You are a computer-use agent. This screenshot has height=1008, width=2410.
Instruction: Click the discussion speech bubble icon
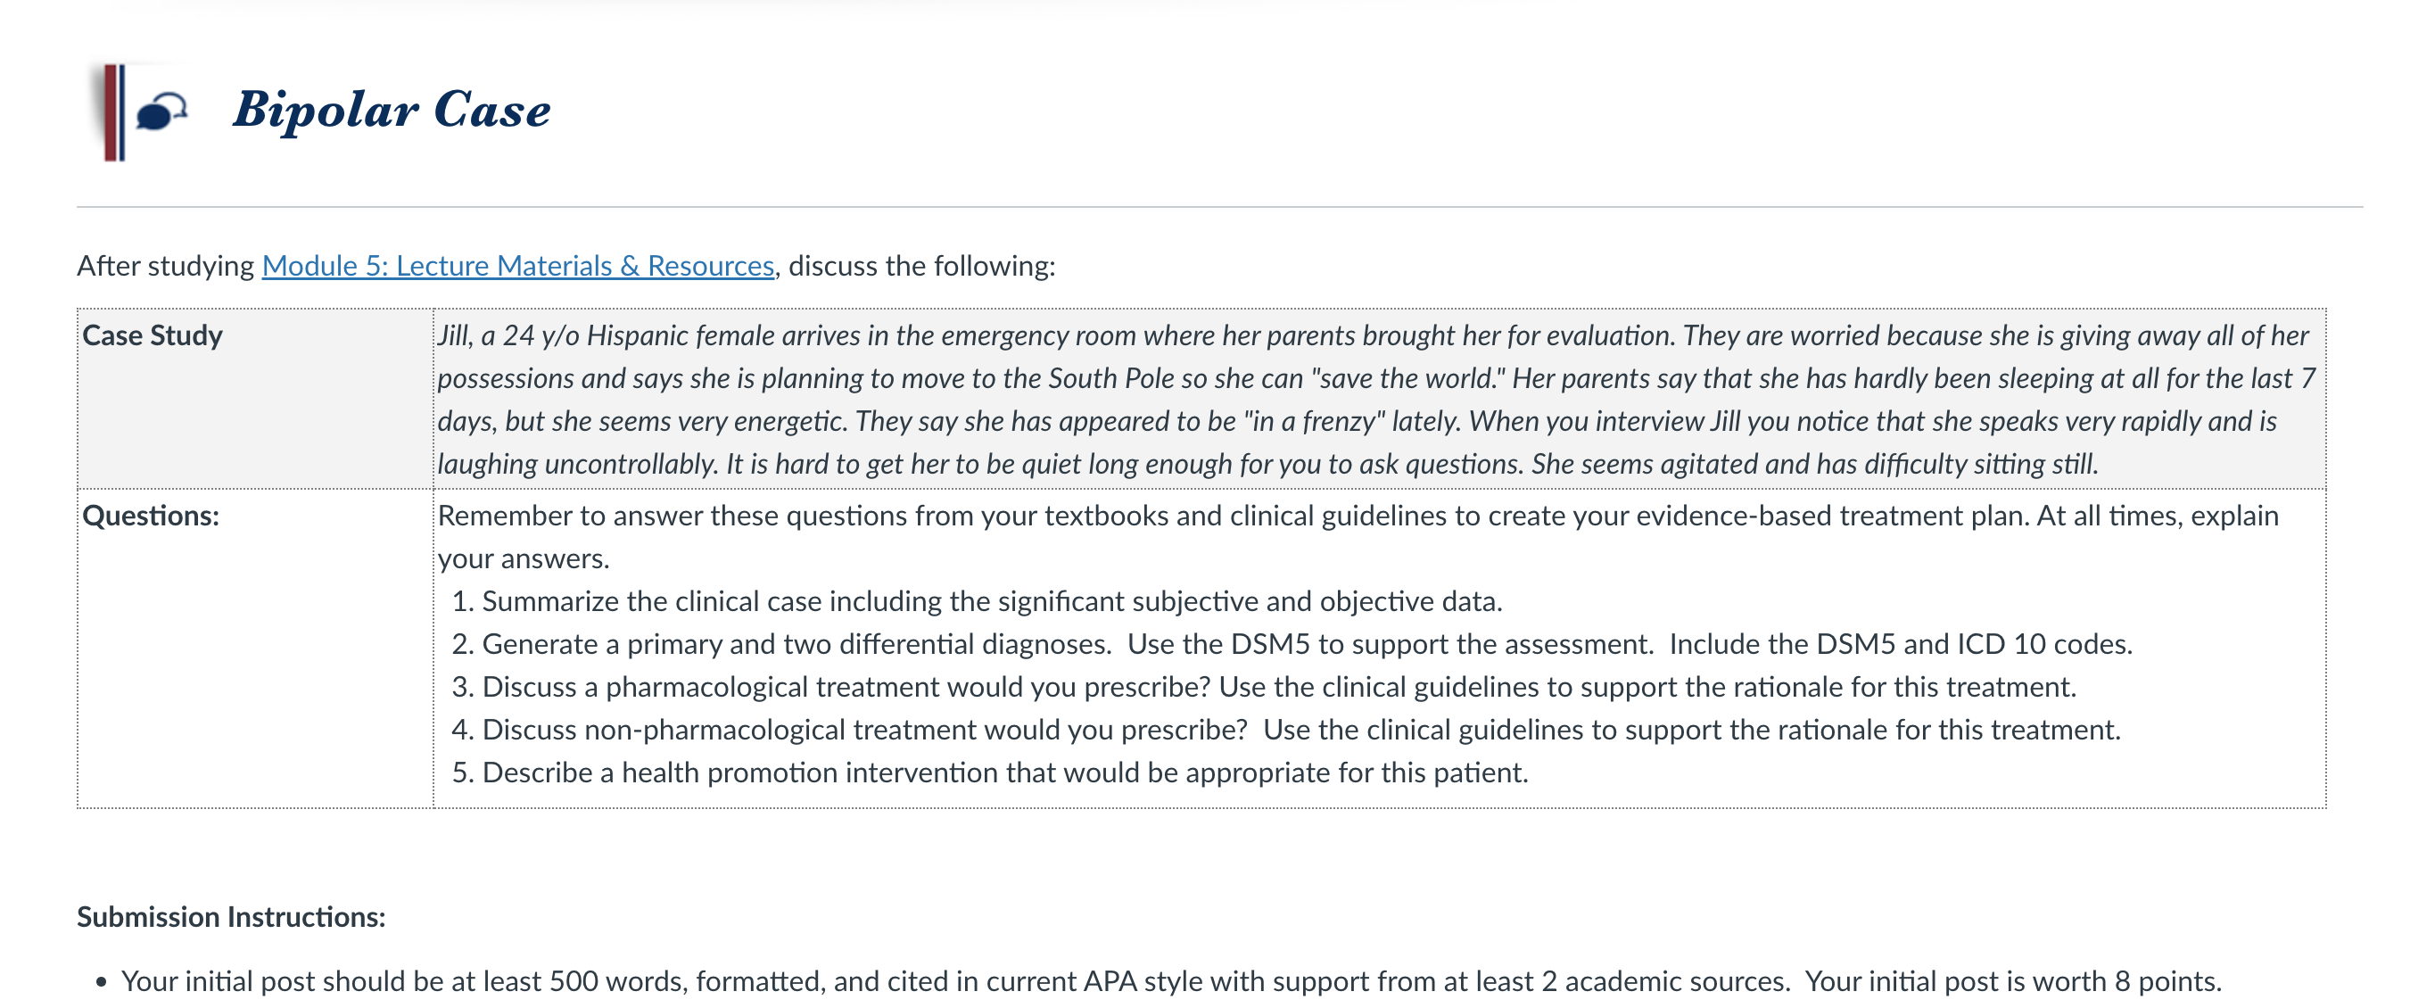[161, 112]
